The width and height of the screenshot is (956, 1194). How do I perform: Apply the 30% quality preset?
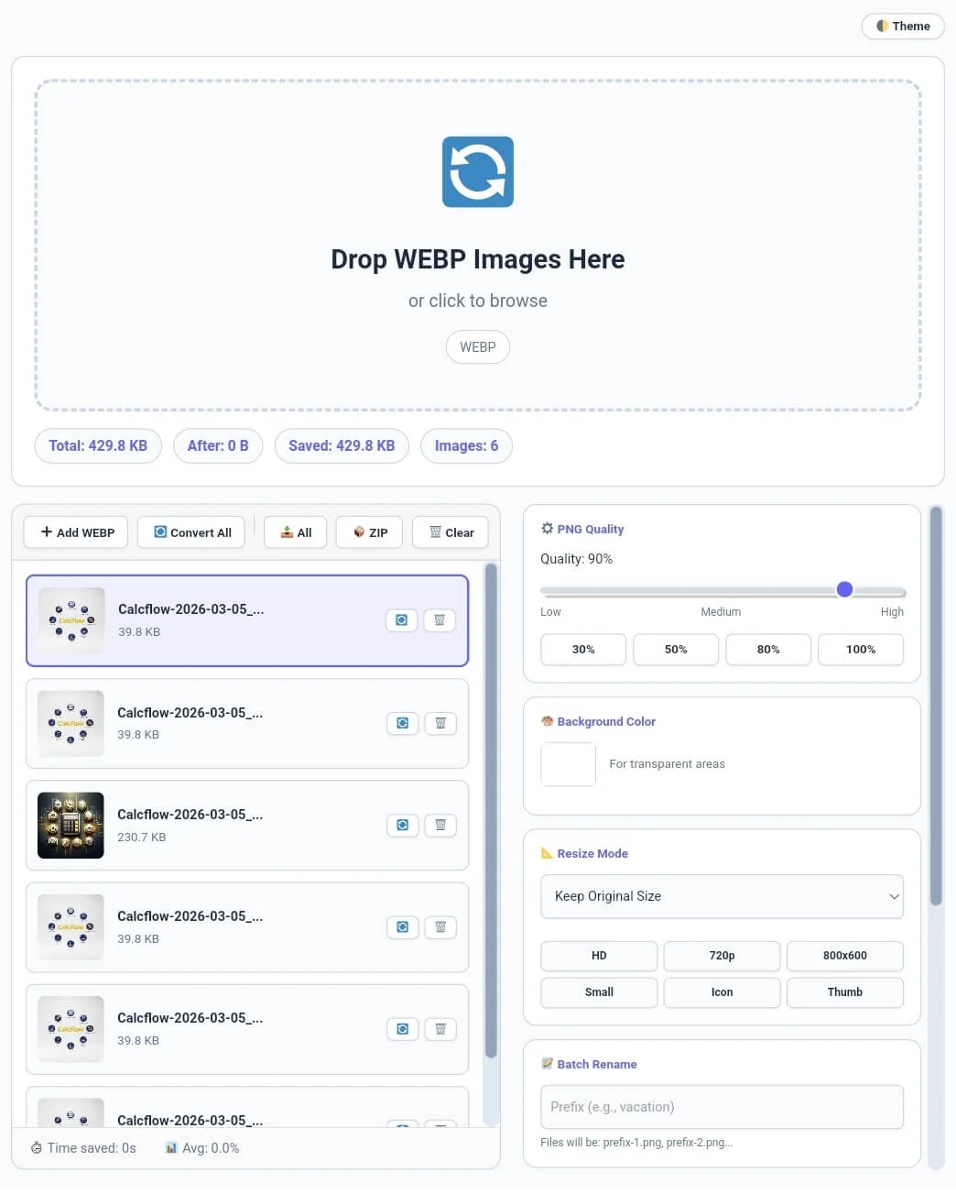[582, 649]
